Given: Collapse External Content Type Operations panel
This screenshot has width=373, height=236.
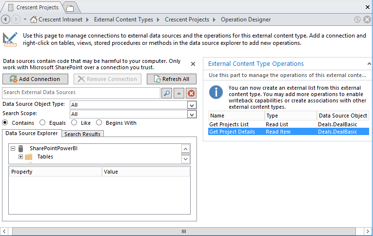Looking at the screenshot, I should [369, 64].
